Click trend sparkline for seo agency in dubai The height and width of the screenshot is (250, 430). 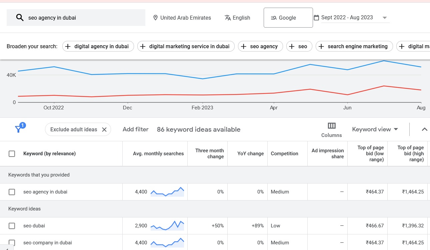167,192
